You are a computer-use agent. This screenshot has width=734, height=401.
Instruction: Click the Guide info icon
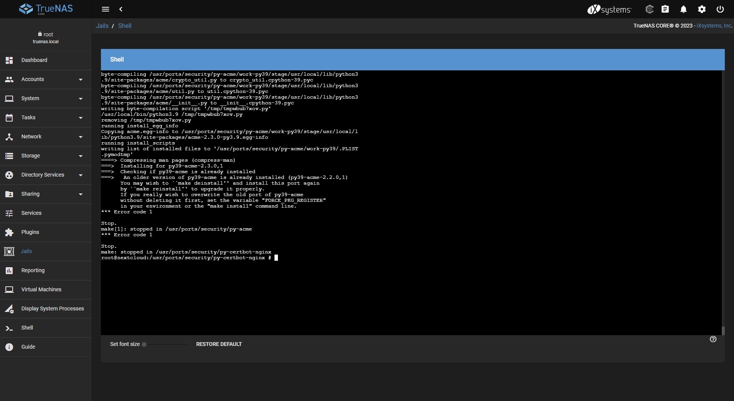[x=9, y=347]
